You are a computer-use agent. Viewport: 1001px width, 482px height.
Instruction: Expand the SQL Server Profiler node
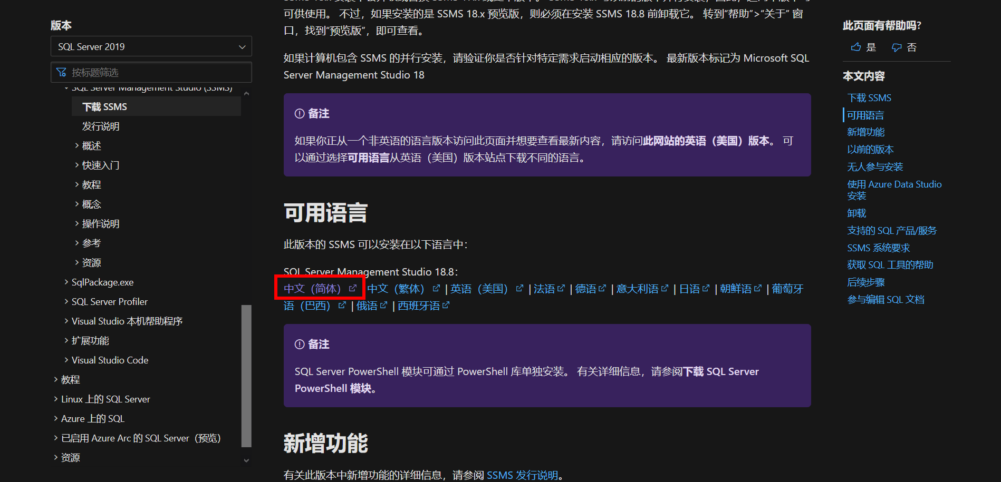pos(66,301)
